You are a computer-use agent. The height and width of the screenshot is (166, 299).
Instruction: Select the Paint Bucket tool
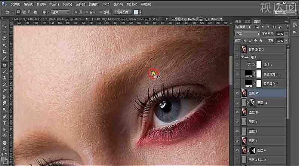tap(4, 97)
